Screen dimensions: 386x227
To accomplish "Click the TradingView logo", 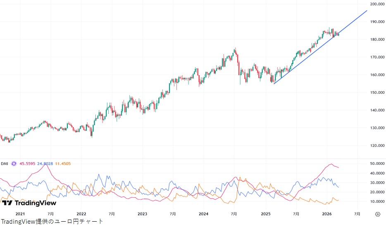I will point(29,203).
